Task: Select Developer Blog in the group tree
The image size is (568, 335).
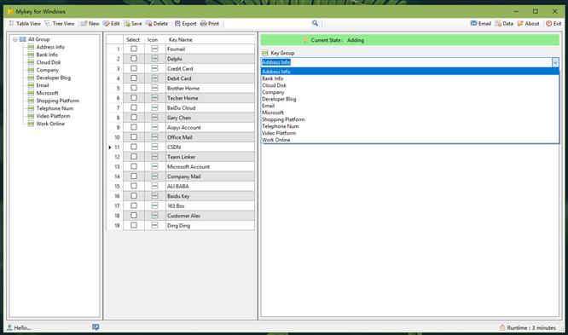Action: pyautogui.click(x=53, y=78)
